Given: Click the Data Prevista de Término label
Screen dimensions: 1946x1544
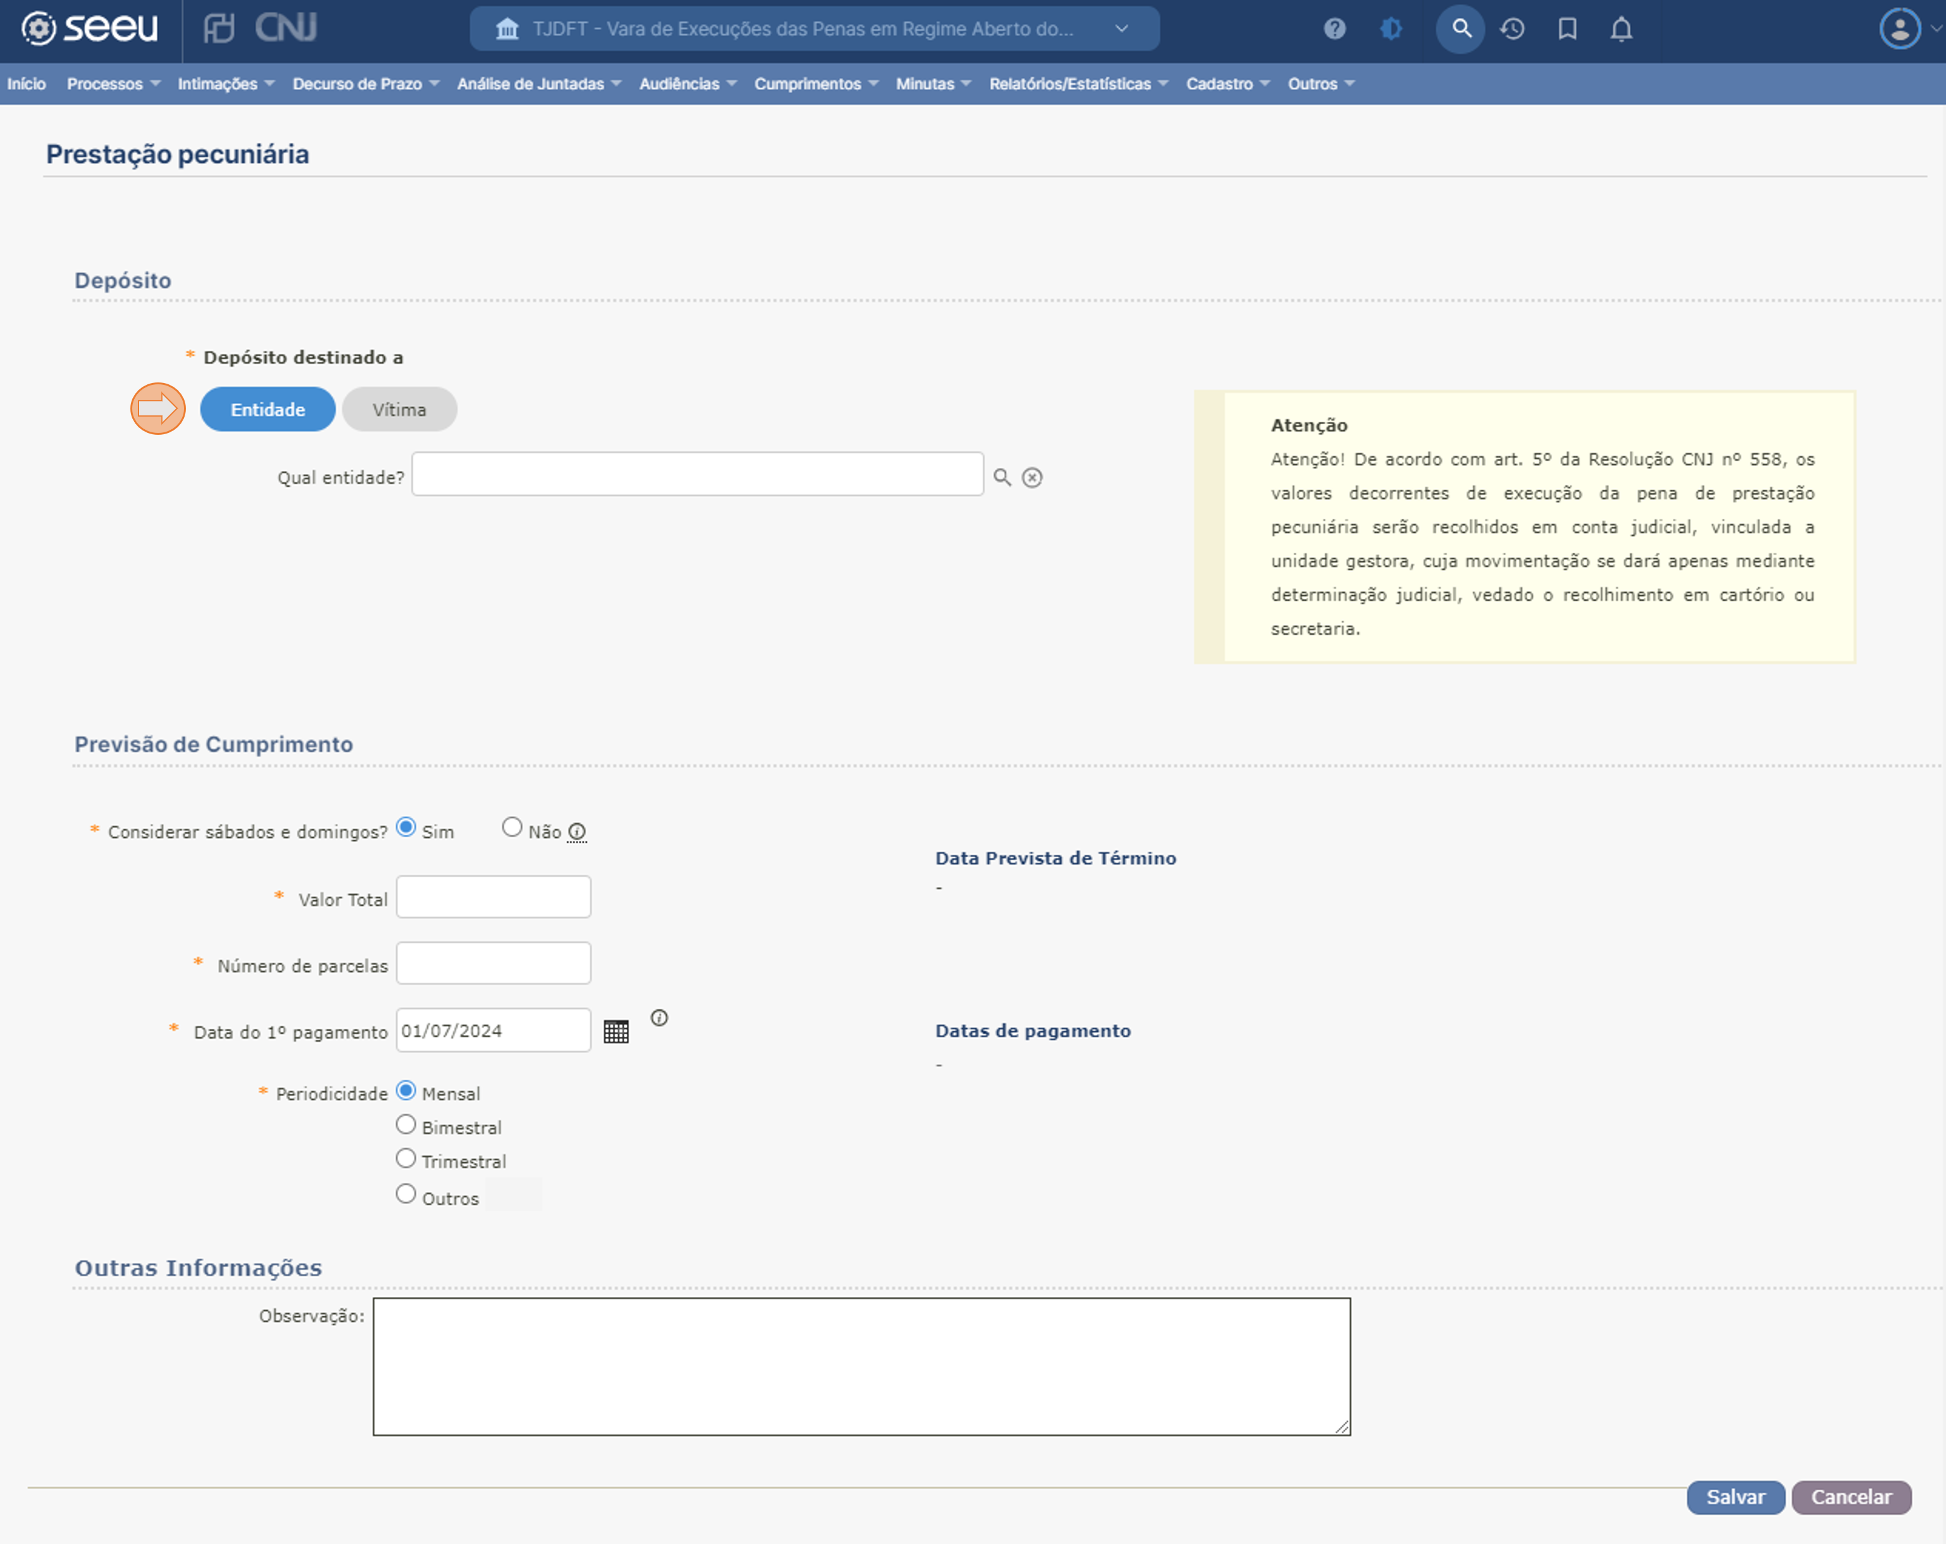Looking at the screenshot, I should point(1055,858).
